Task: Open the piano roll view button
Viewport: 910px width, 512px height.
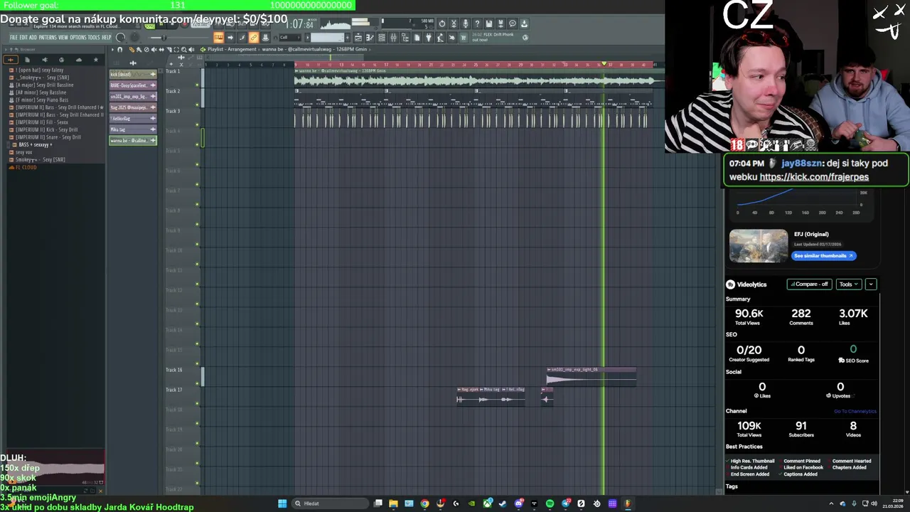Action: point(370,38)
